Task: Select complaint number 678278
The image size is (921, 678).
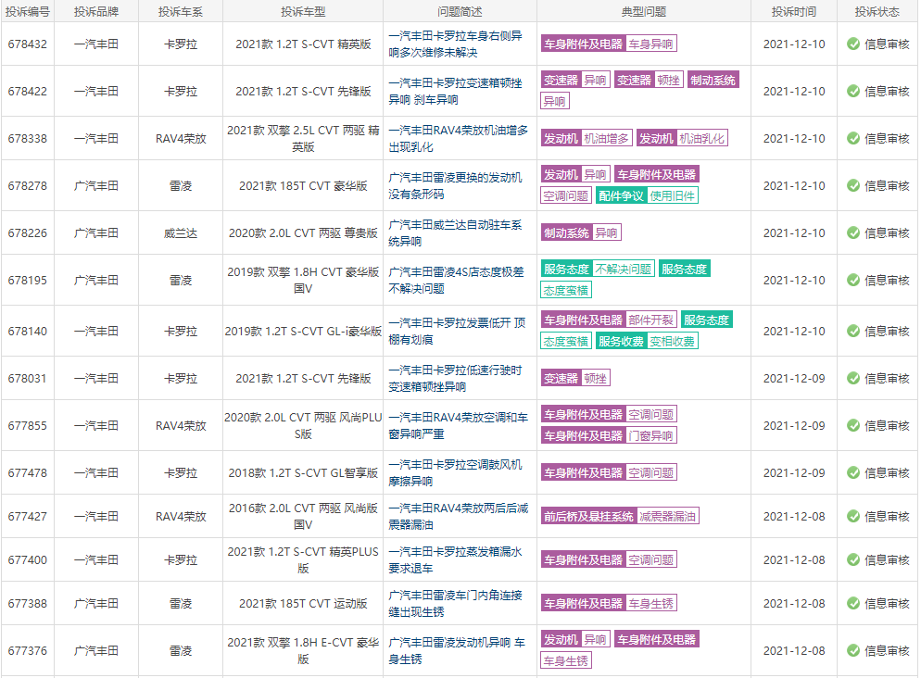Action: click(x=28, y=185)
